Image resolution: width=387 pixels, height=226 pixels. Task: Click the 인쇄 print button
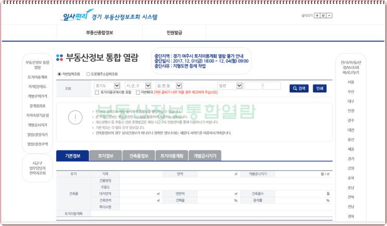[x=320, y=89]
